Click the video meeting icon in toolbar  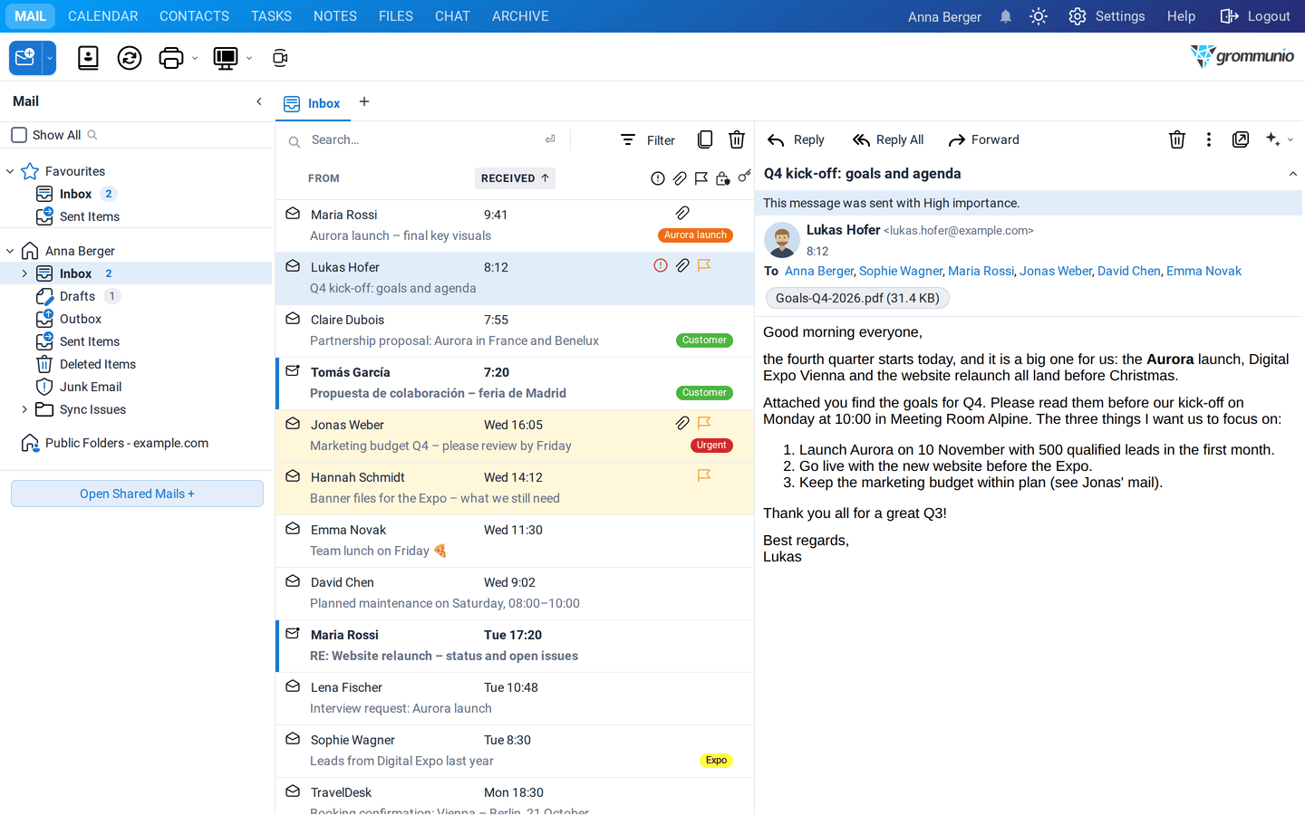[280, 58]
